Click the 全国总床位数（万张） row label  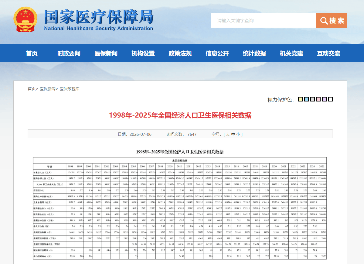44,220
